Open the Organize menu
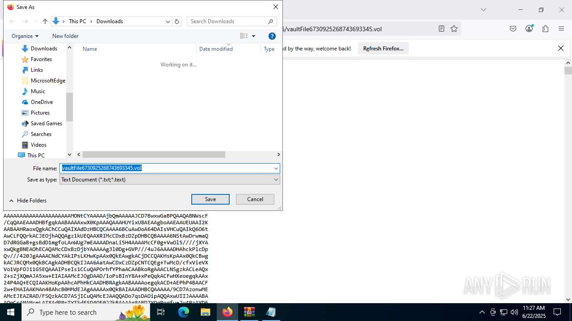 click(25, 36)
